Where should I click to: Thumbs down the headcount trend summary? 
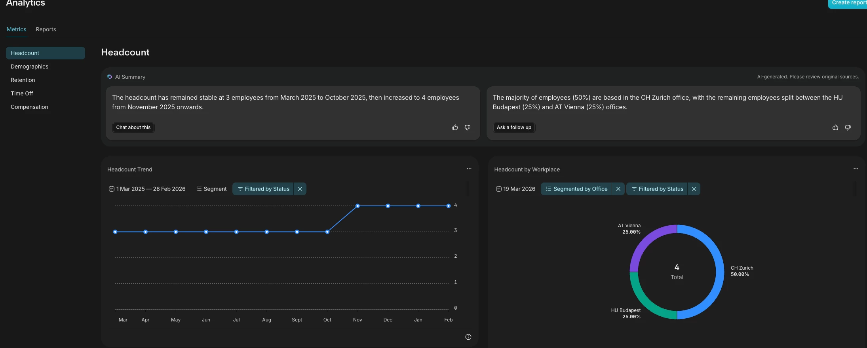click(468, 127)
